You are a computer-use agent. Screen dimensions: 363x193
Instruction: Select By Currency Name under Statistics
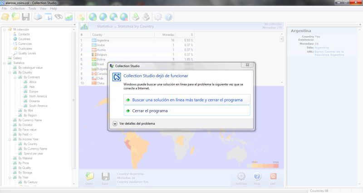[30, 120]
